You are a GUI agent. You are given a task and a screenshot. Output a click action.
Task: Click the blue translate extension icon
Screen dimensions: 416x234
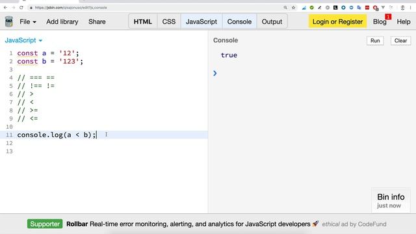359,8
